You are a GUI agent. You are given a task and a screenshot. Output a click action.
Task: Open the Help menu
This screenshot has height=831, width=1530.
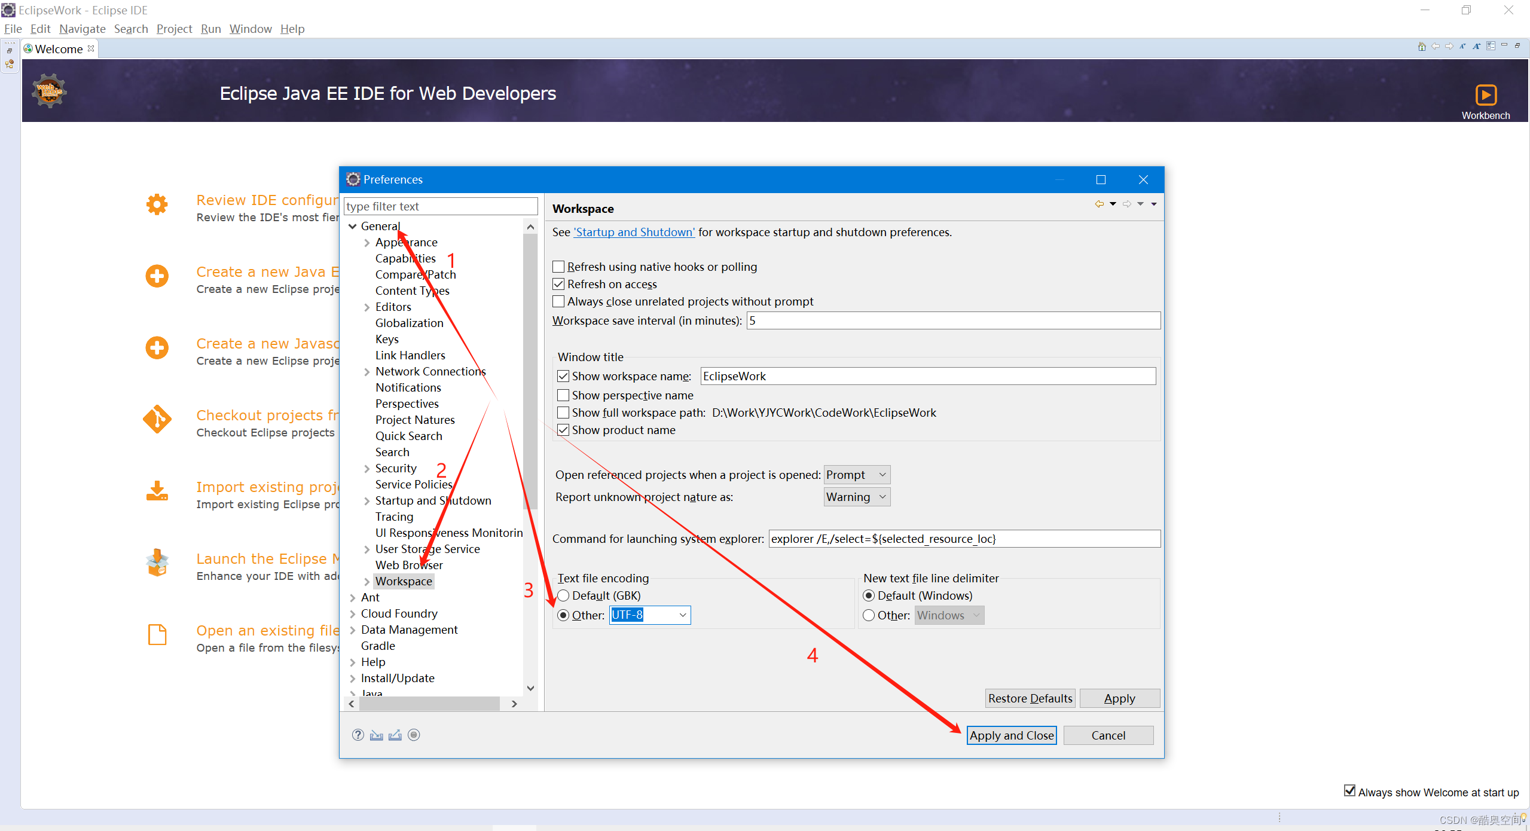(292, 29)
